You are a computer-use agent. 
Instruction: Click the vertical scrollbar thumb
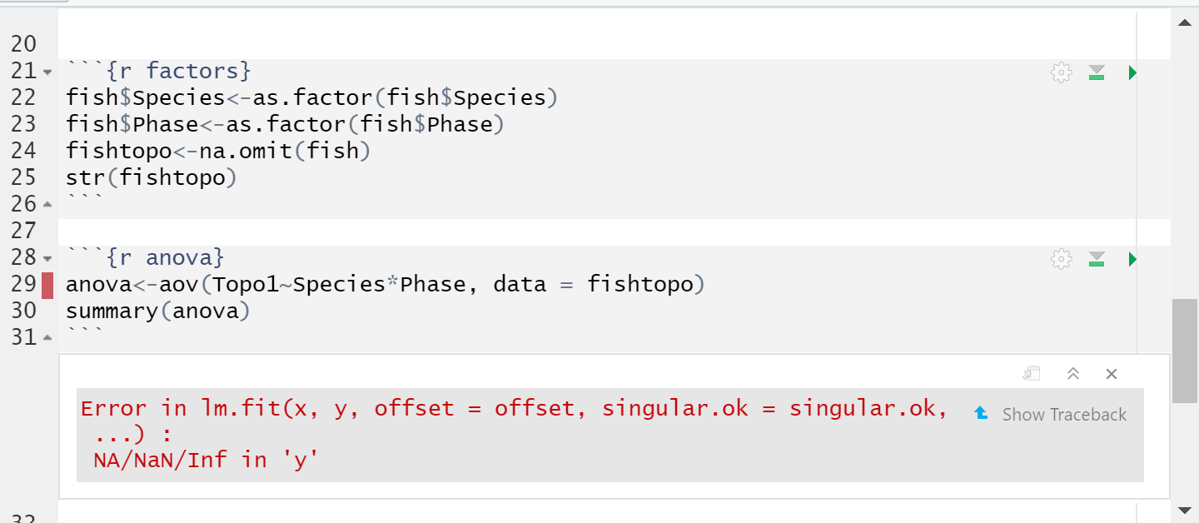point(1185,351)
